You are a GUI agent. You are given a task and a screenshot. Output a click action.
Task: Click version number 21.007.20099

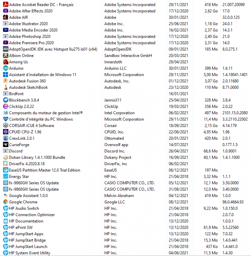[x=233, y=4]
